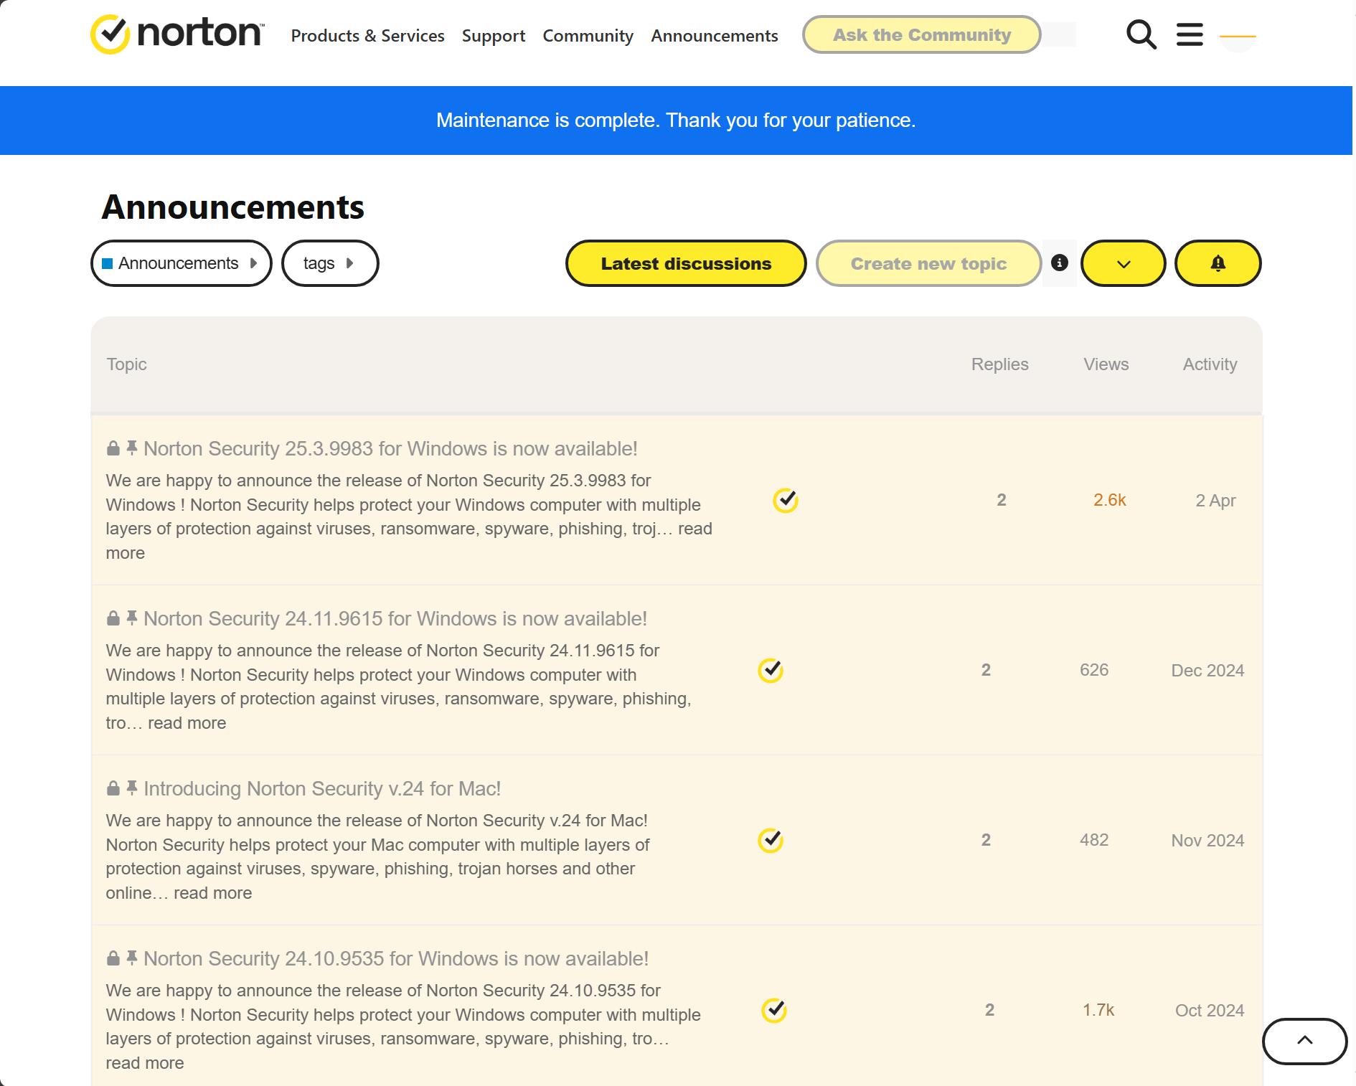This screenshot has height=1086, width=1356.
Task: Click the maintenance complete banner text
Action: pyautogui.click(x=676, y=121)
